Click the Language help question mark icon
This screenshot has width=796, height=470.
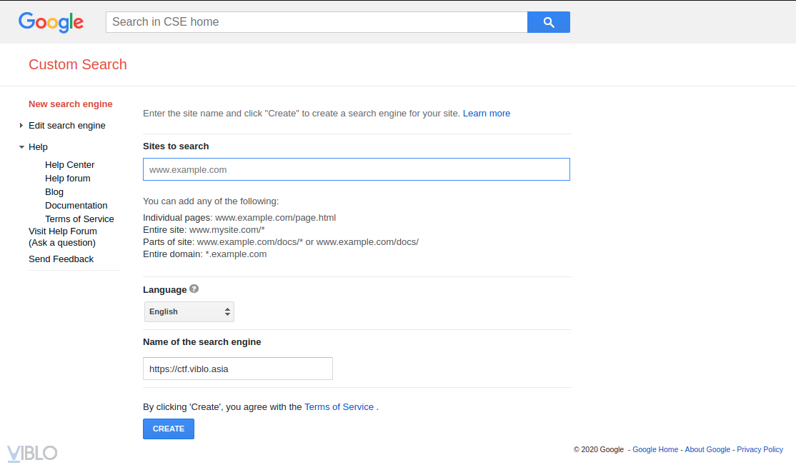(194, 289)
